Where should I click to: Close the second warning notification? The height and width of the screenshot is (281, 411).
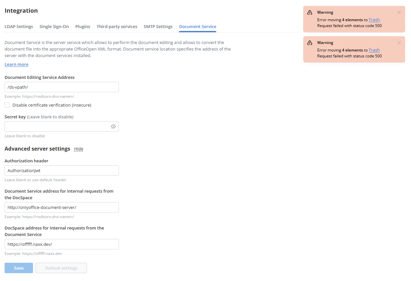(399, 43)
